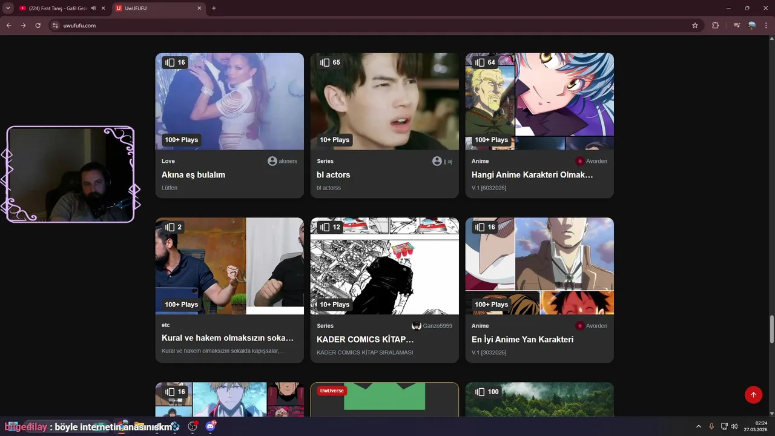Click the microphone icon in system tray
This screenshot has width=775, height=436.
point(711,426)
